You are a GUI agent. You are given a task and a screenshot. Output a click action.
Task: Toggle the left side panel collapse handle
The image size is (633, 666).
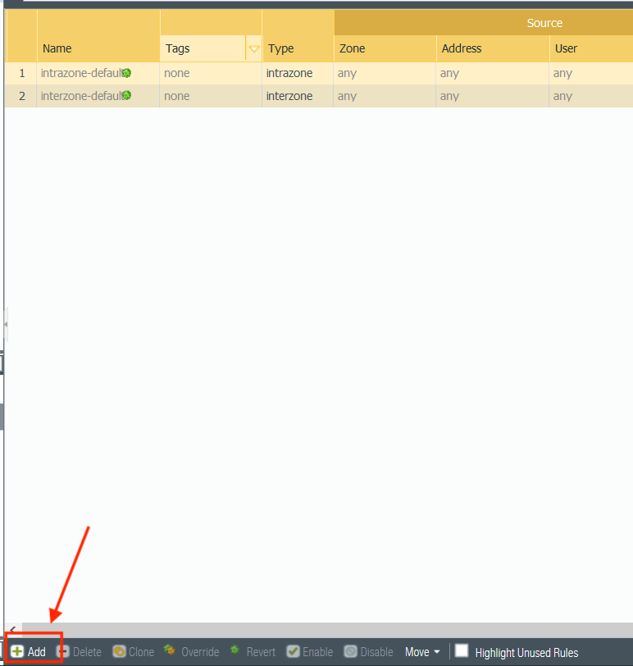coord(6,325)
